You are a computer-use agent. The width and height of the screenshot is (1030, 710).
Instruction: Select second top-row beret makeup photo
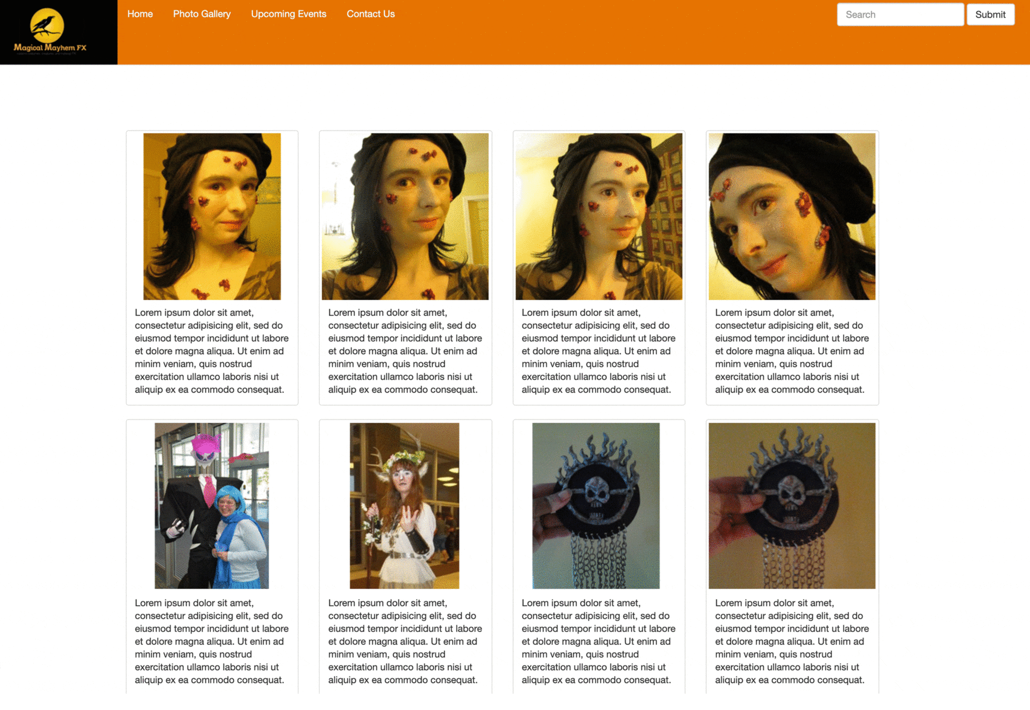point(405,216)
